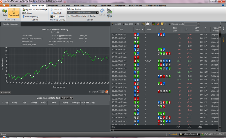Screen dimensions: 226x138
Task: Click the horizontal scrollbar right arrow
Action: 217,130
